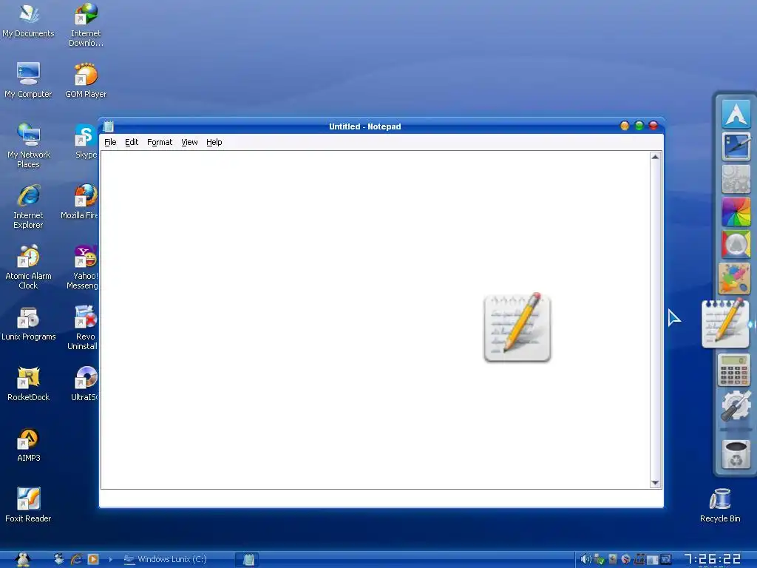Open the Help menu in Notepad

[x=214, y=142]
